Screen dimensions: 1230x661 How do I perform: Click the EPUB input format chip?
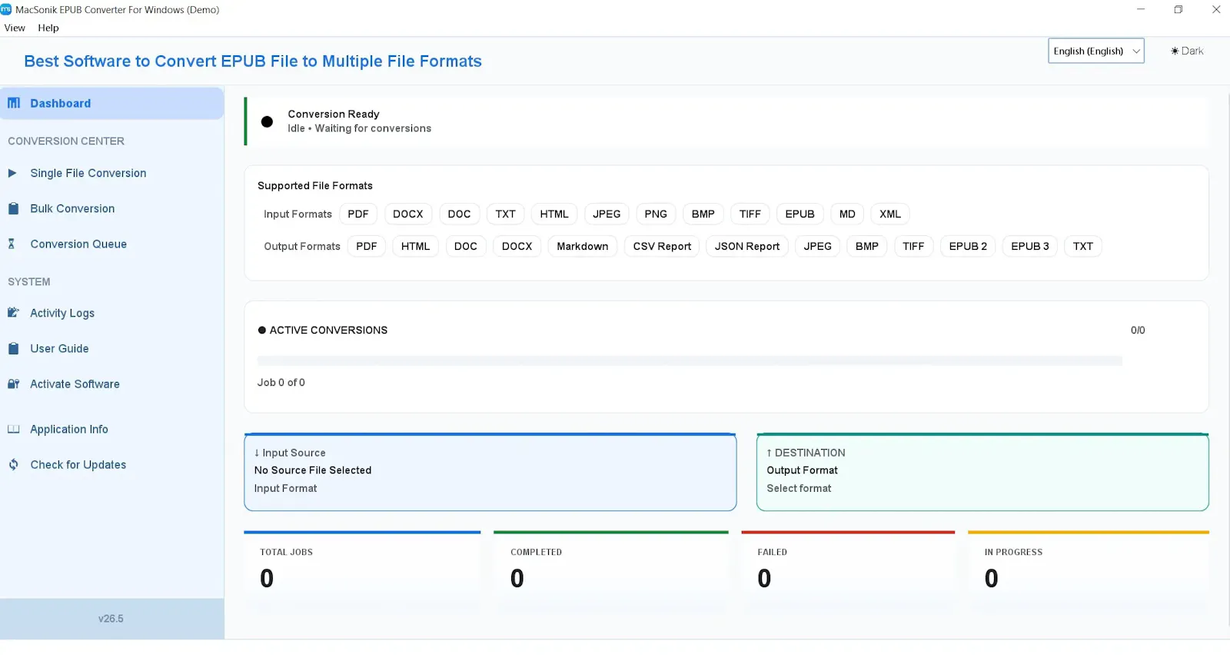pyautogui.click(x=799, y=214)
